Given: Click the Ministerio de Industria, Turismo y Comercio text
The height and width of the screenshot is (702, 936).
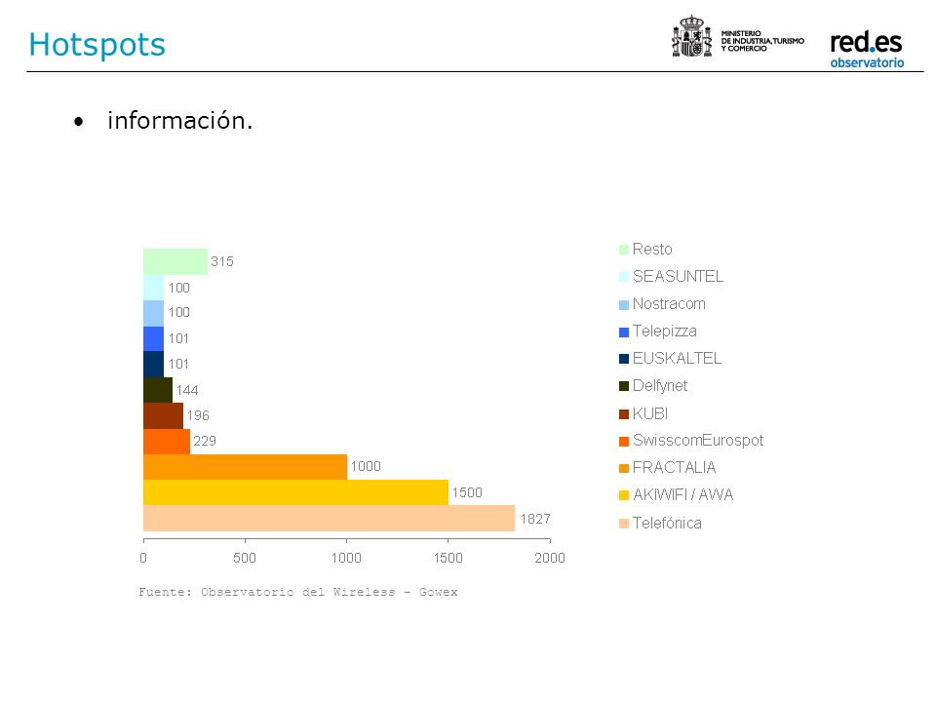Looking at the screenshot, I should pos(762,41).
